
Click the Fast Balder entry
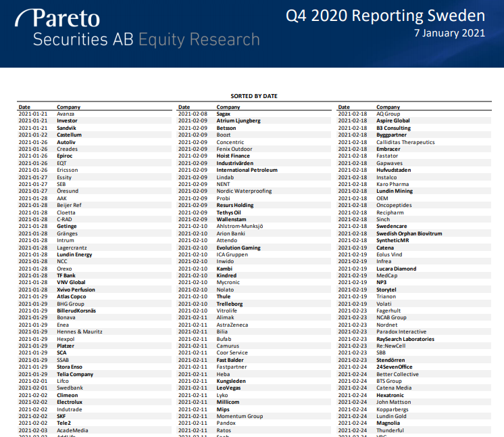230,360
